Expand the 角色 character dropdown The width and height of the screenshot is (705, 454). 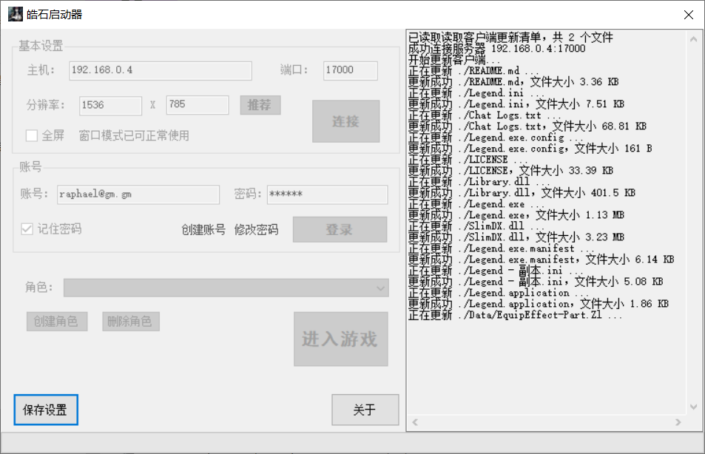click(381, 288)
